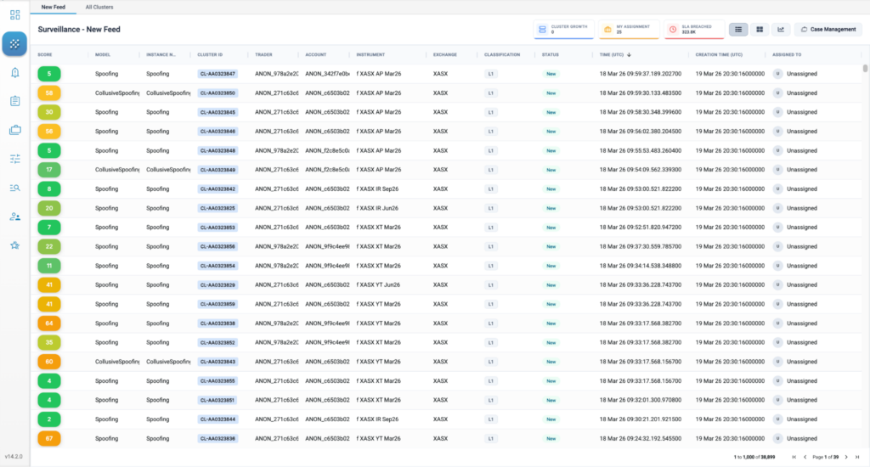The width and height of the screenshot is (870, 467).
Task: Open cluster CL-AA0323847
Action: click(x=217, y=74)
